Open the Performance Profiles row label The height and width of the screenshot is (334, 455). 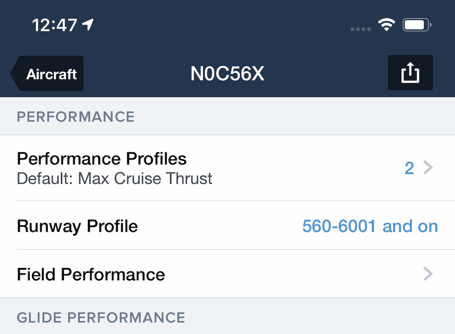(102, 159)
